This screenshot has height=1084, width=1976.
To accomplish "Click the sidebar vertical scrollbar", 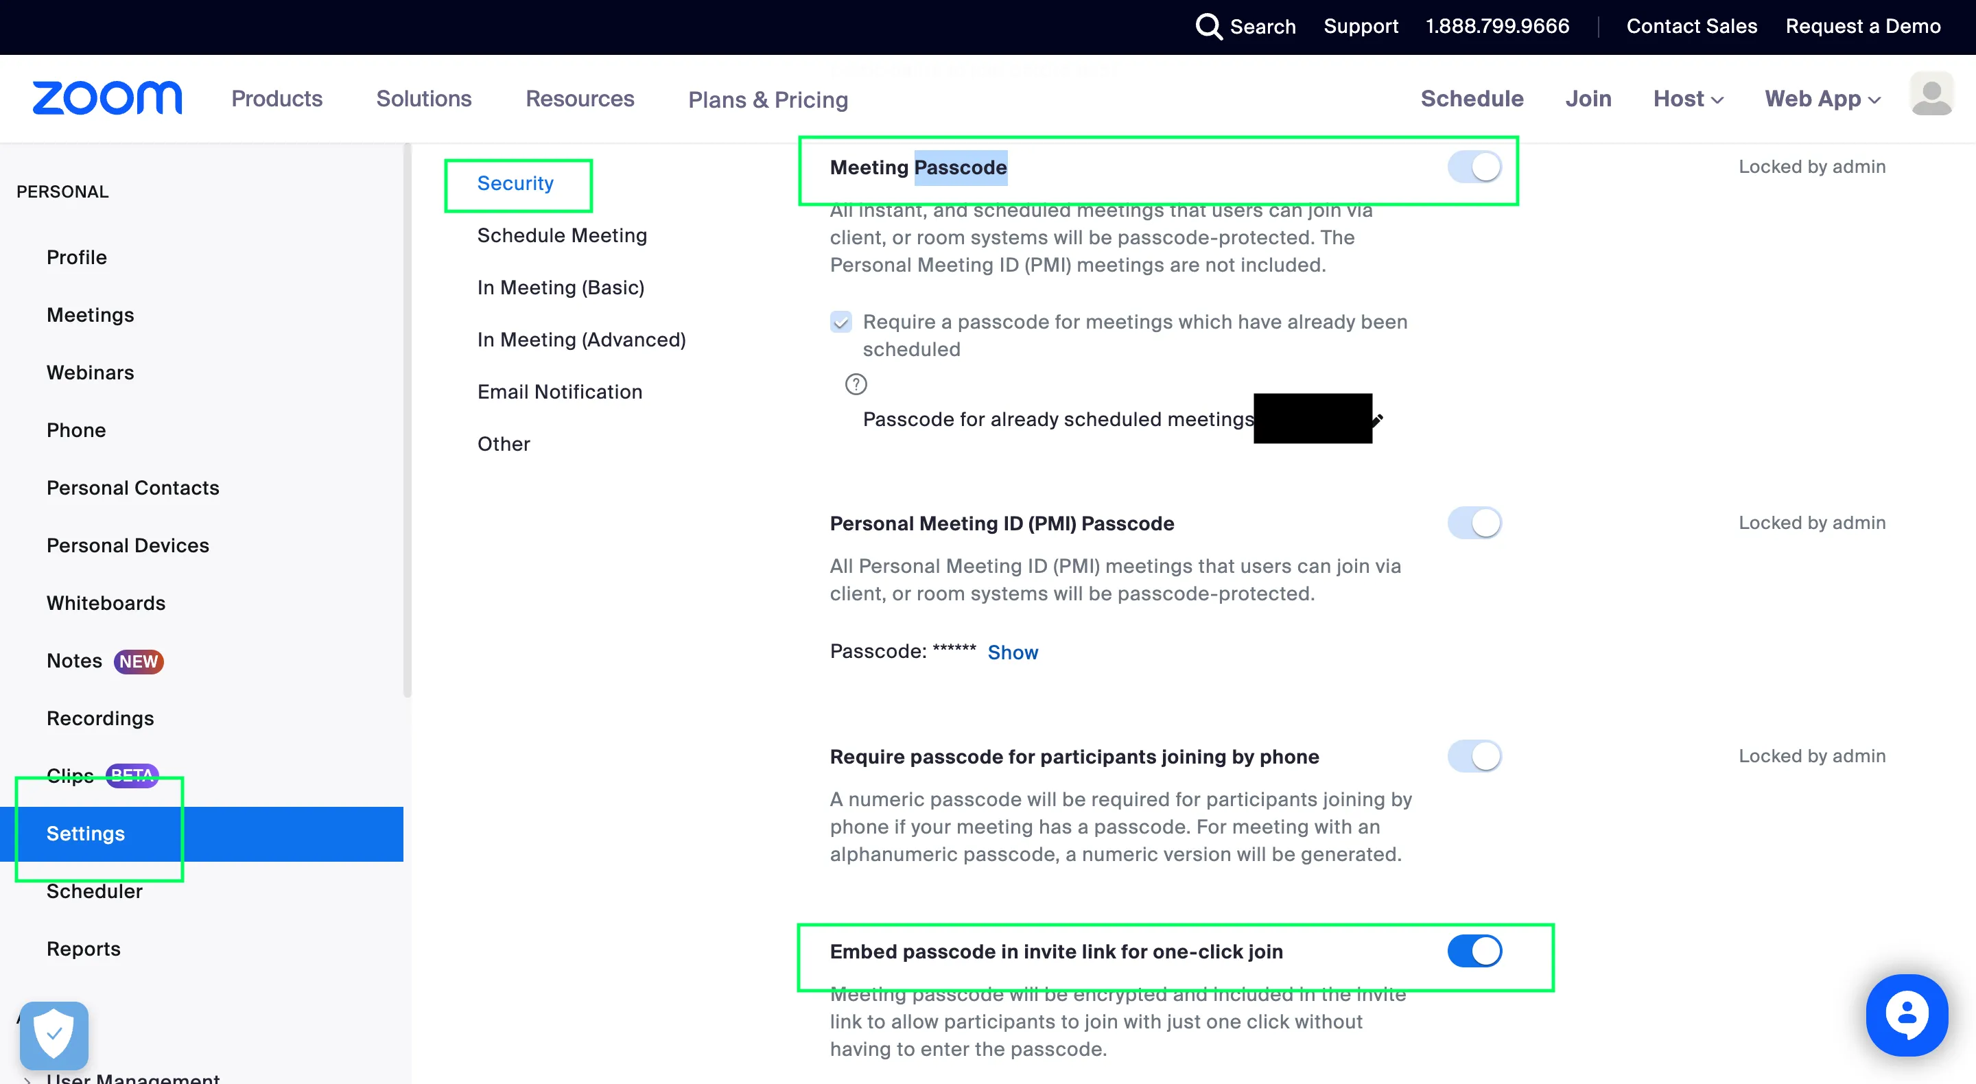I will 408,421.
